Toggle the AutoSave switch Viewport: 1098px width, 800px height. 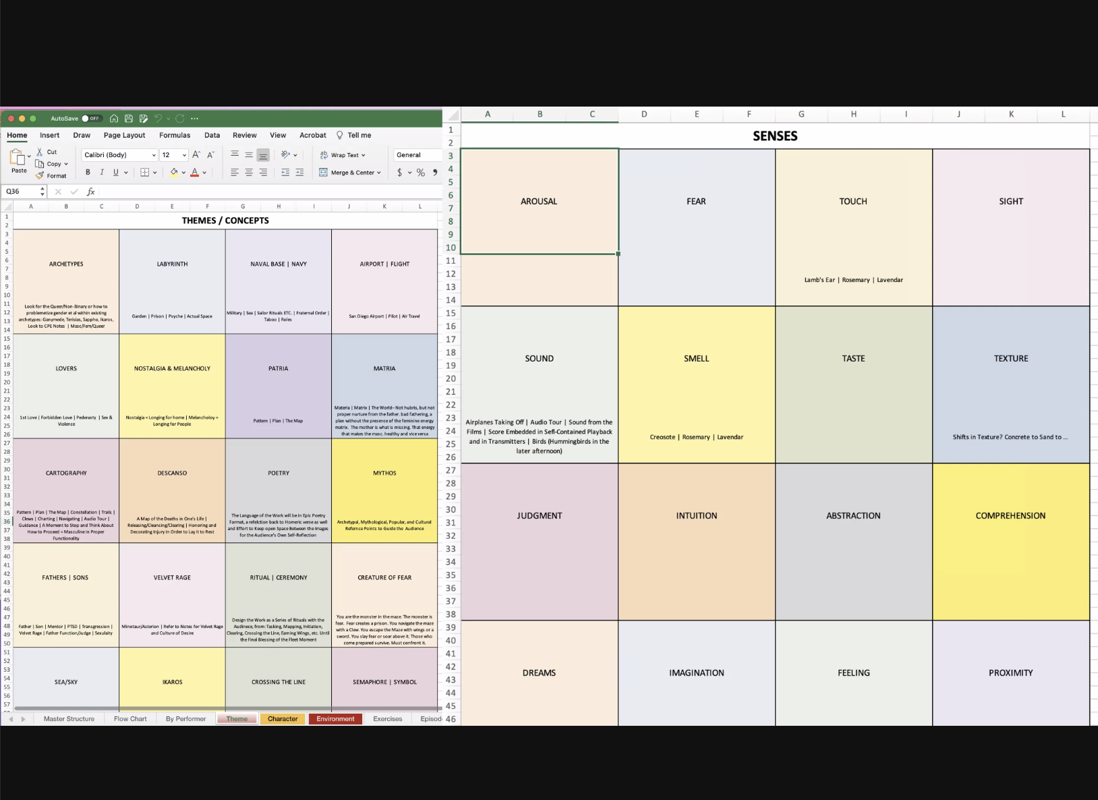91,119
